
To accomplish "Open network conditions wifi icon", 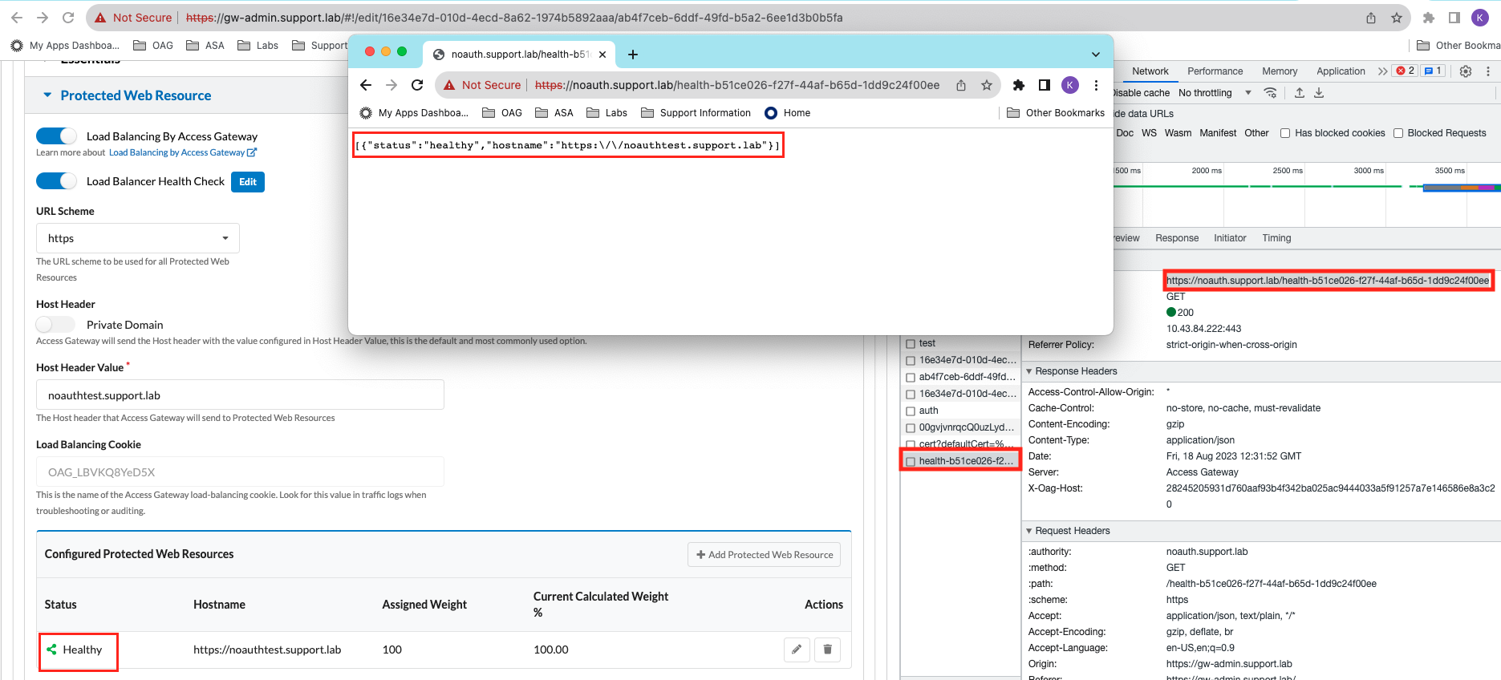I will coord(1270,93).
